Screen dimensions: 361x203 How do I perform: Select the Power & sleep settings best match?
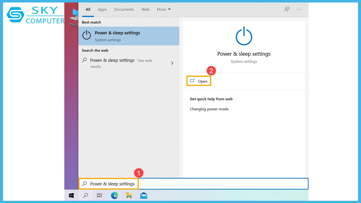(129, 36)
